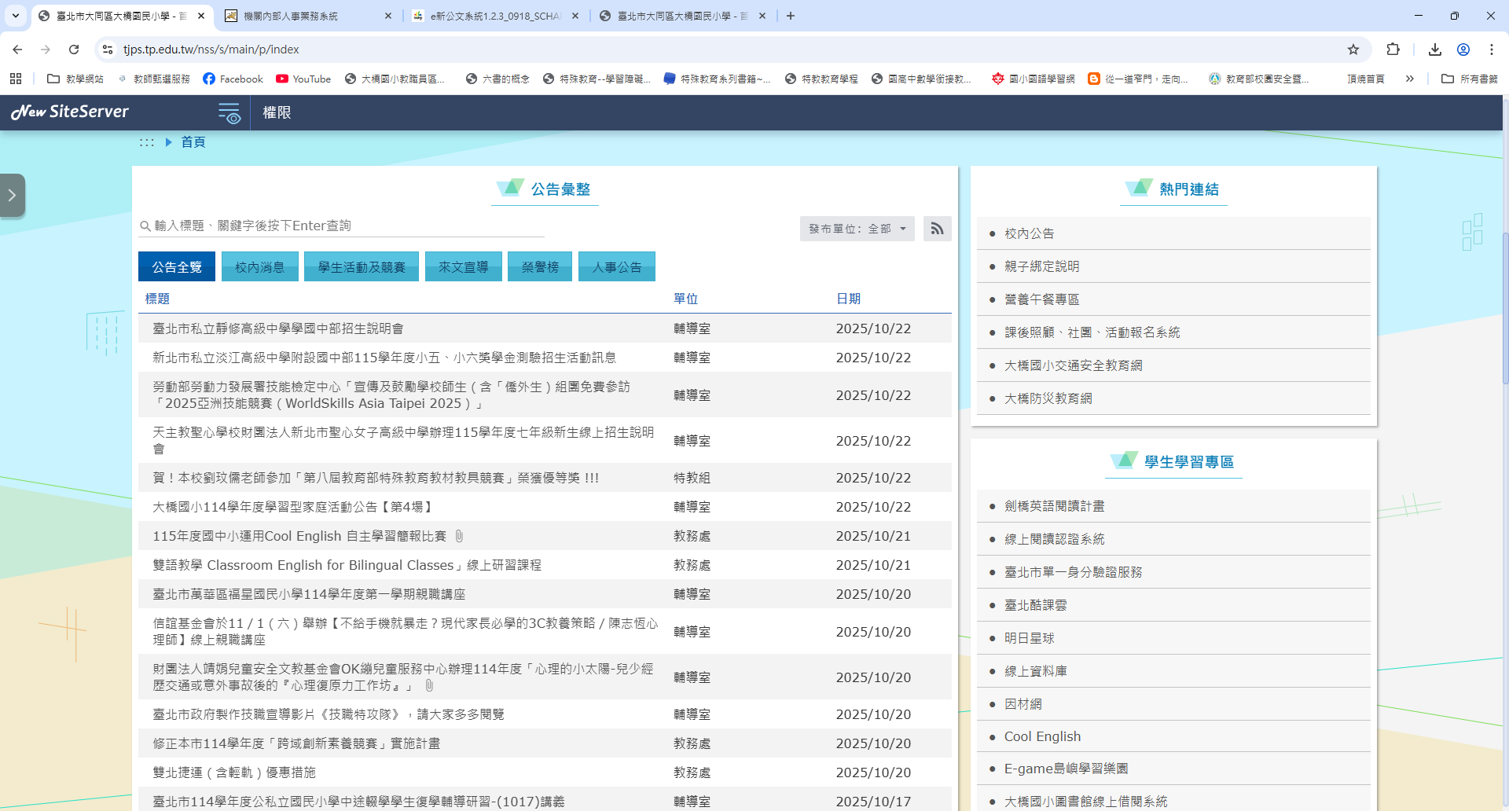Select the 人事公告 tab

tap(617, 267)
